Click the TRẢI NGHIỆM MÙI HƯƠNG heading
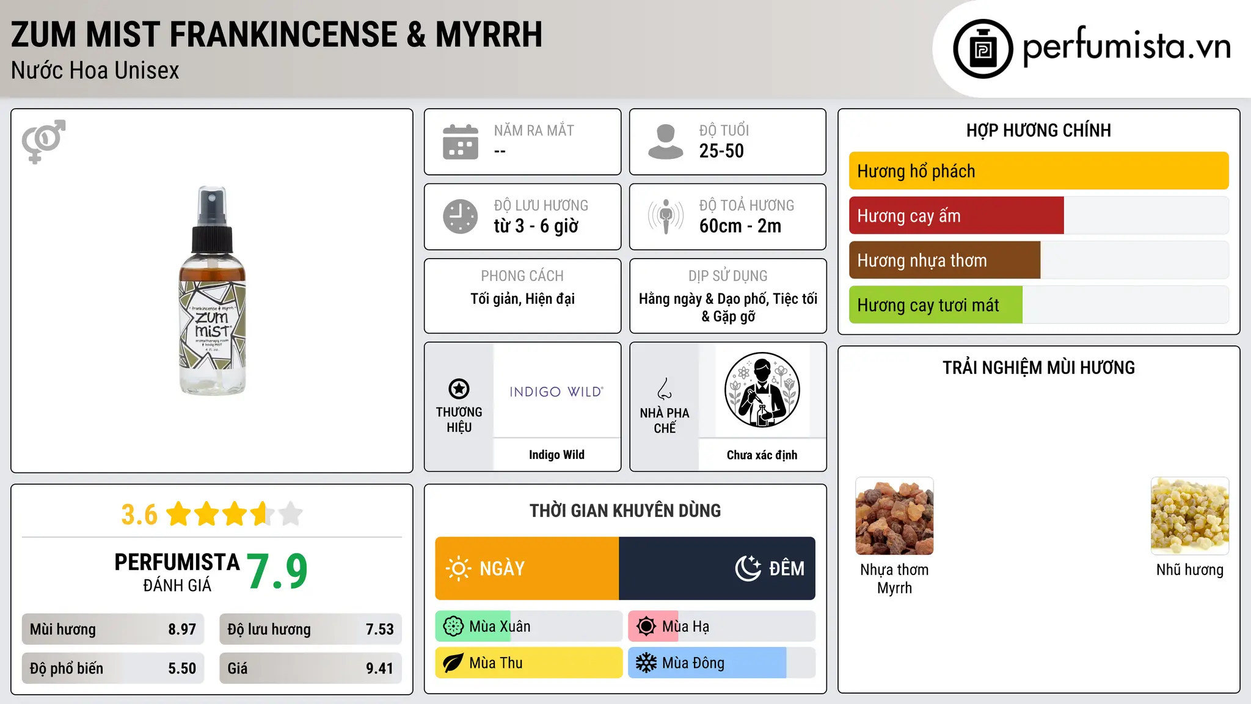 (1038, 368)
